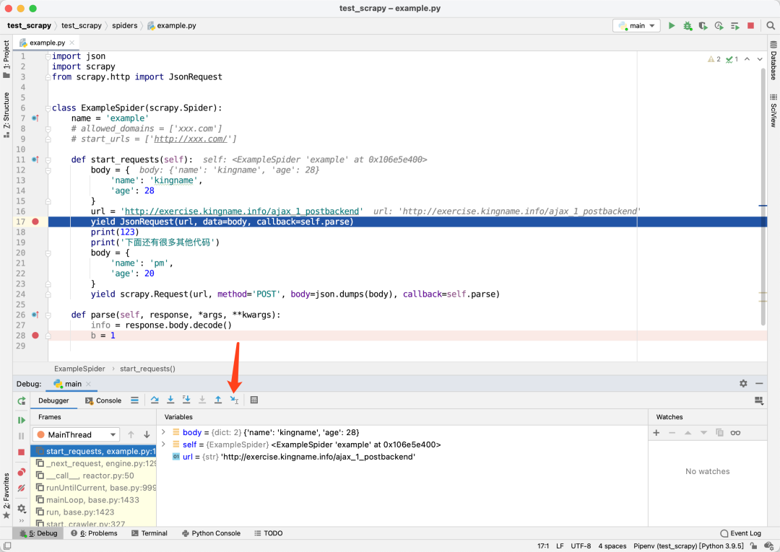Hide the debug tool window minimize icon
Viewport: 780px width, 552px height.
(x=759, y=384)
